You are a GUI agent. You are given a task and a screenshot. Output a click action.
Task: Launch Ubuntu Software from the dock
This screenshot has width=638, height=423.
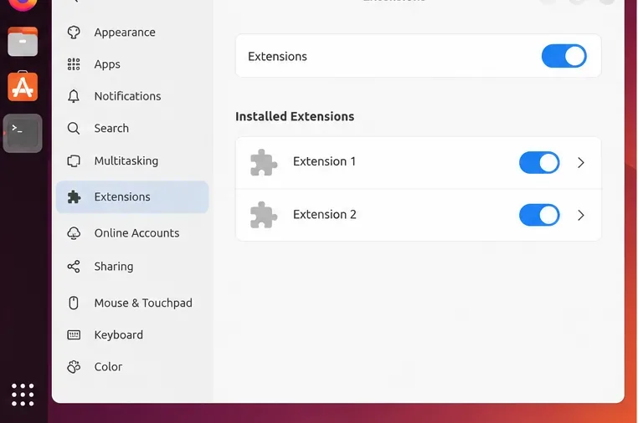pyautogui.click(x=23, y=87)
